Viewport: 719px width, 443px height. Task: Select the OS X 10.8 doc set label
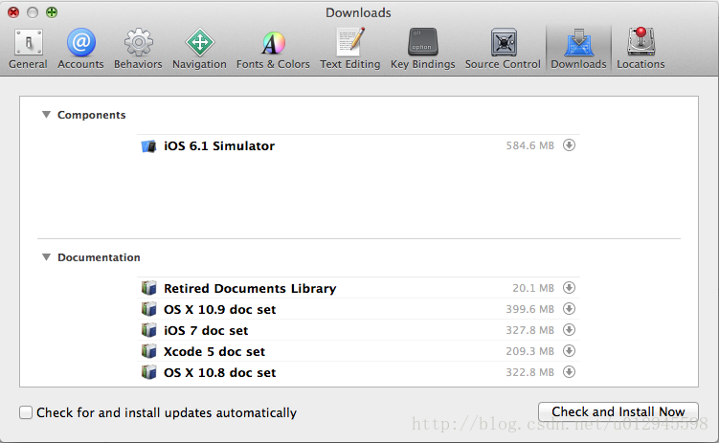pos(219,373)
